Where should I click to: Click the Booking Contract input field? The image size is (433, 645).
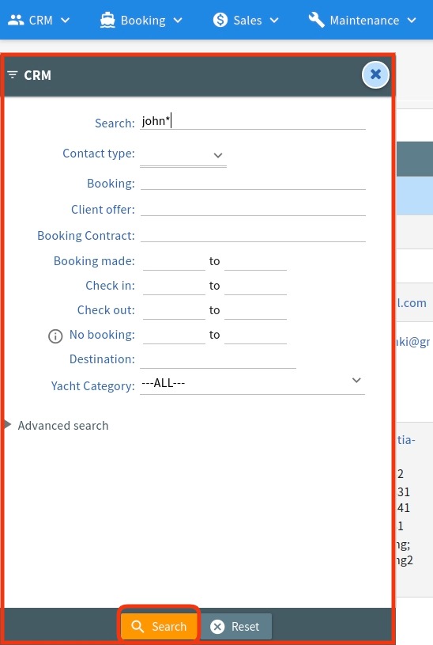tap(253, 235)
